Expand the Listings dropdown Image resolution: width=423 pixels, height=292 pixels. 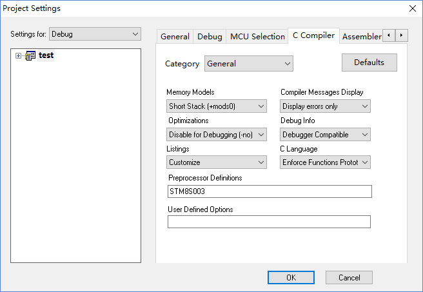pos(217,163)
